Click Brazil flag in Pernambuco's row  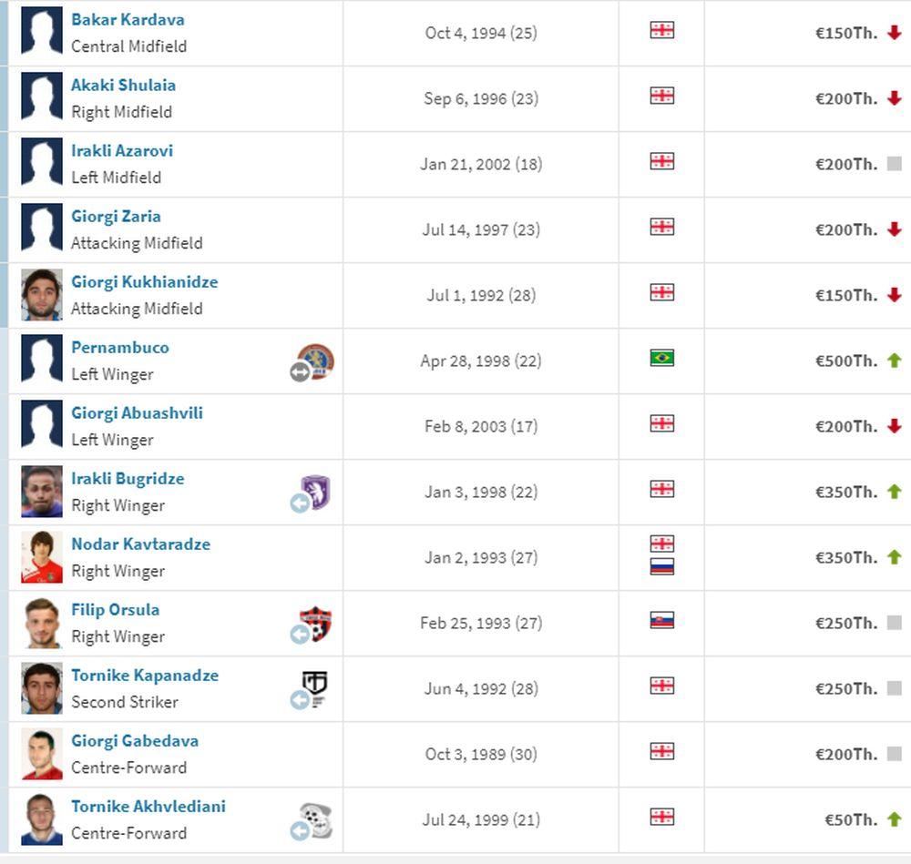click(662, 358)
